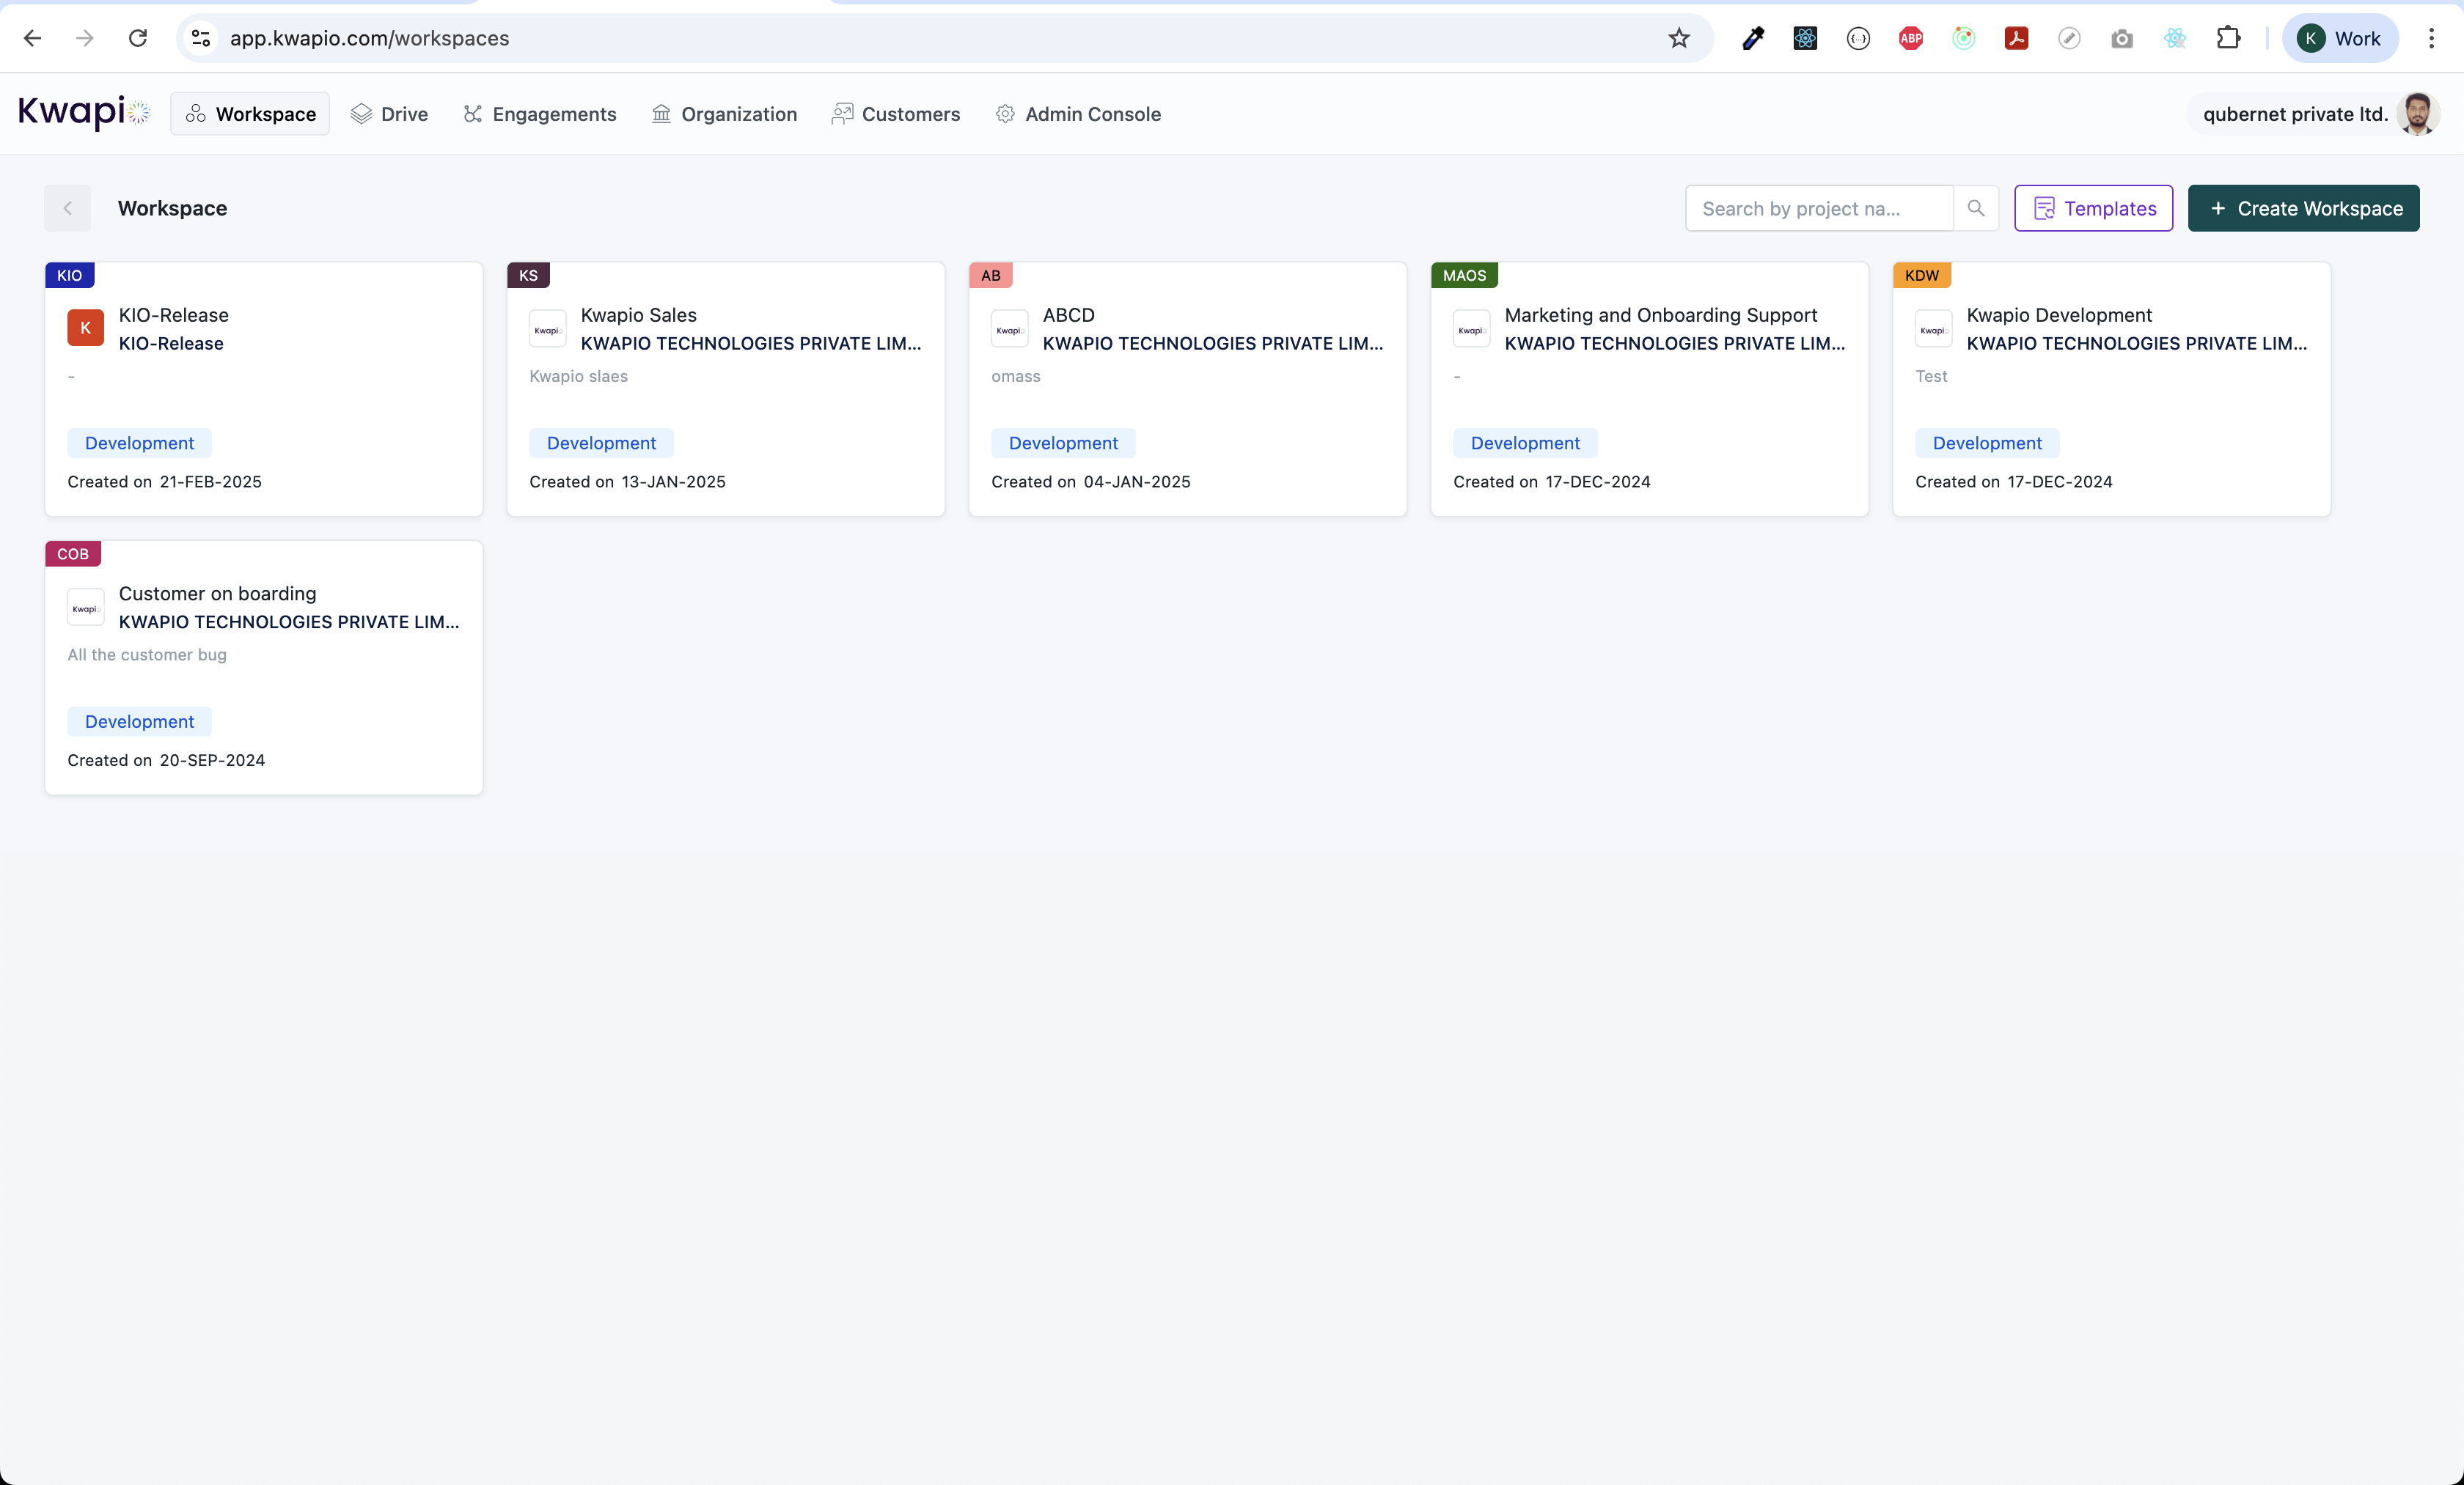Open Chrome three-dot menu
Screen dimensions: 2464x1485
tap(2431, 38)
